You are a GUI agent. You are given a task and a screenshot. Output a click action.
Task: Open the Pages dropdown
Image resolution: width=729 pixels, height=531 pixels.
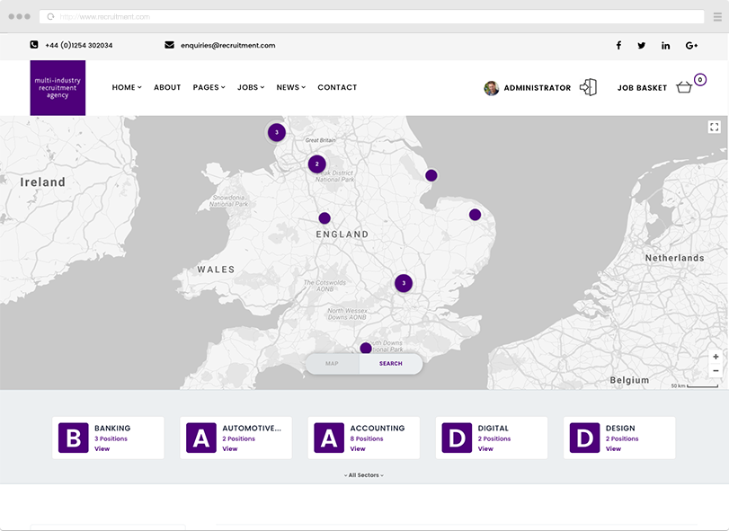tap(208, 87)
